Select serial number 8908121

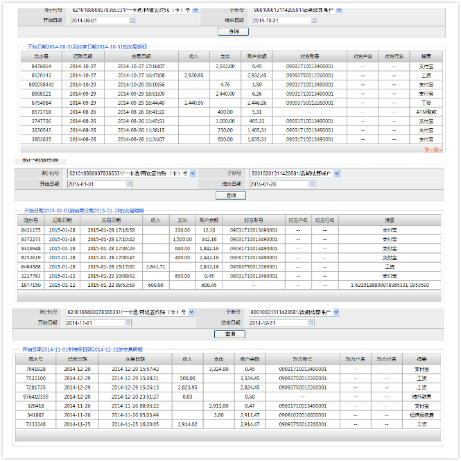pos(42,94)
